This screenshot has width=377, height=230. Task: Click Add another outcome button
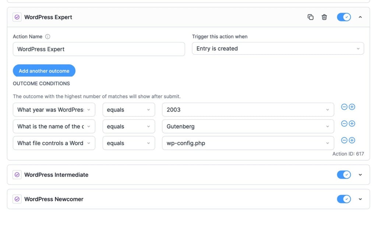44,71
